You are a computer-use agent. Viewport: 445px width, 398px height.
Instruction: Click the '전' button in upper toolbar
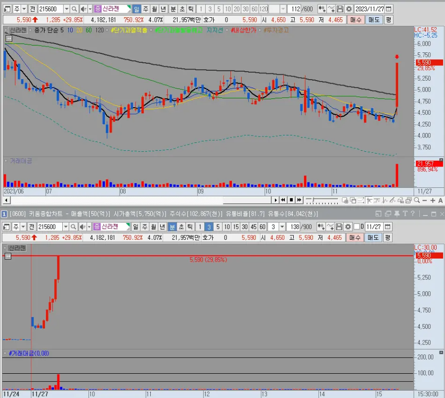point(32,9)
